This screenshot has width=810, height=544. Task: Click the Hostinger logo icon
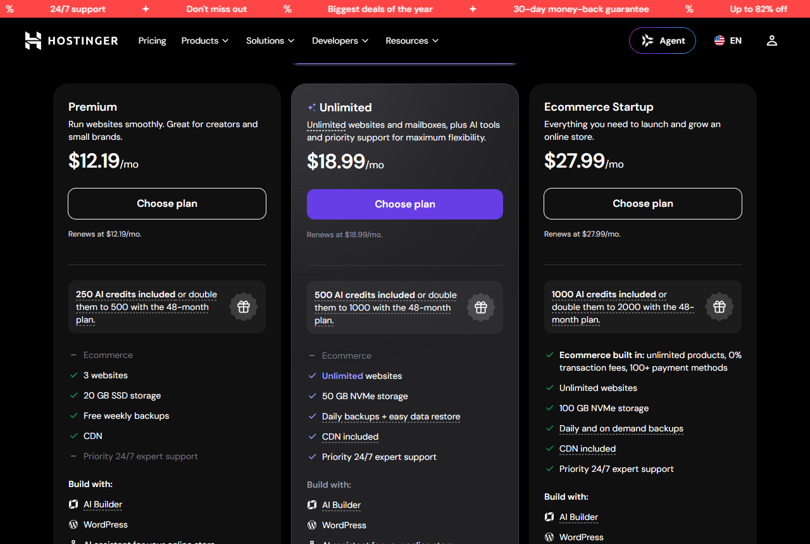pos(33,40)
